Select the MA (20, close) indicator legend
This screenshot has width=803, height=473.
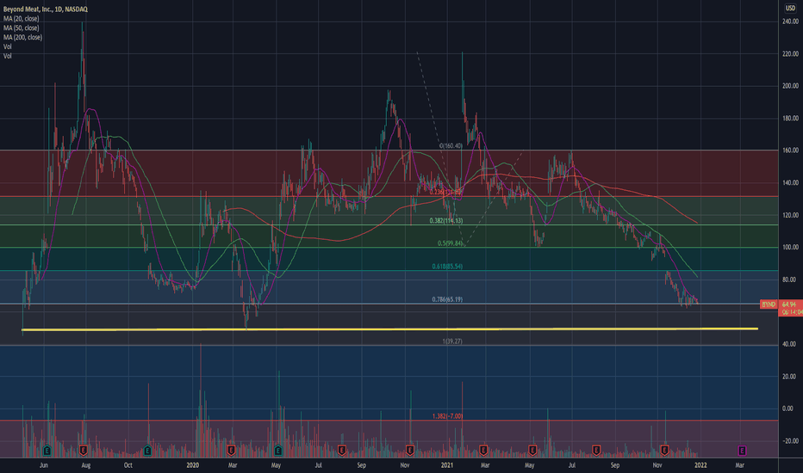click(x=21, y=18)
